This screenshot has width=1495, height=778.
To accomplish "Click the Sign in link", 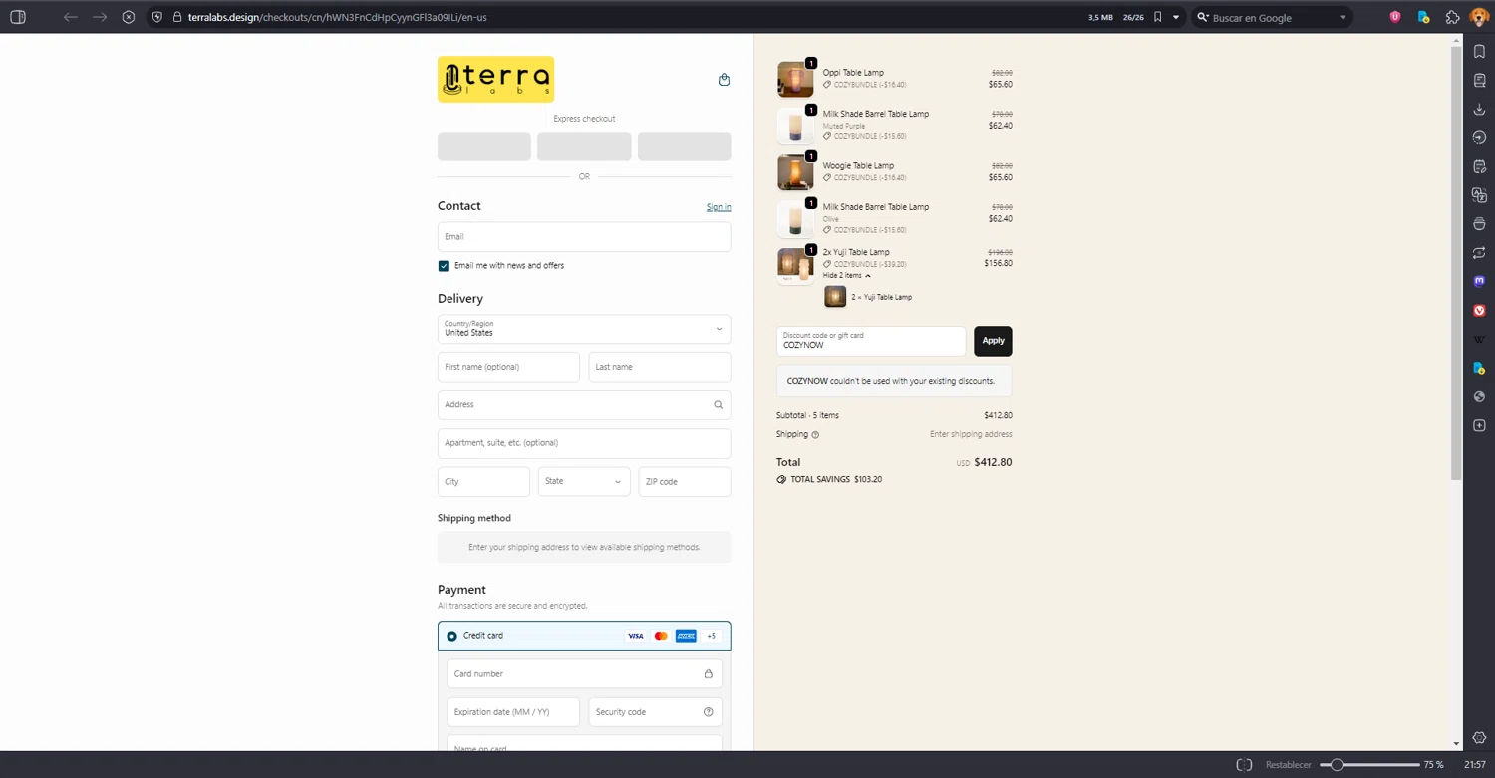I will 719,207.
